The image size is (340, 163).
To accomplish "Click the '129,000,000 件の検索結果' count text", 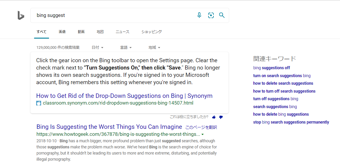I will 58,48.
